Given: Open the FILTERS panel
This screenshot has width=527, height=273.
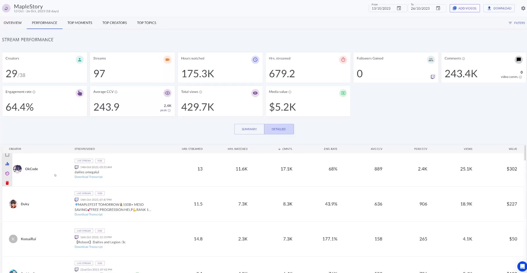Looking at the screenshot, I should (517, 23).
